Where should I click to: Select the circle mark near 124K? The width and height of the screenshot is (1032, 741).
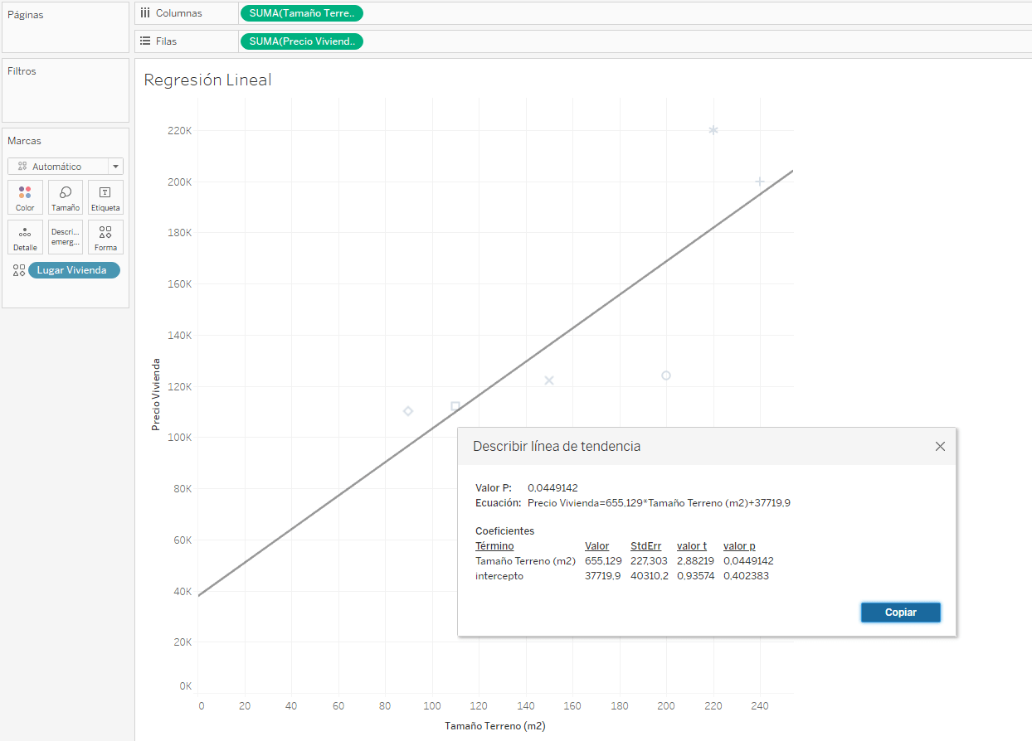coord(666,375)
